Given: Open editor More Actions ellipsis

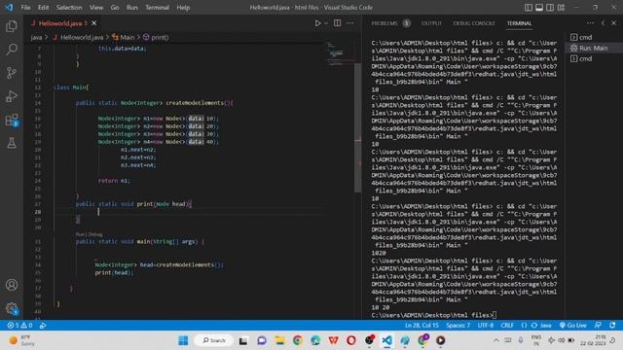Looking at the screenshot, I should [x=350, y=23].
